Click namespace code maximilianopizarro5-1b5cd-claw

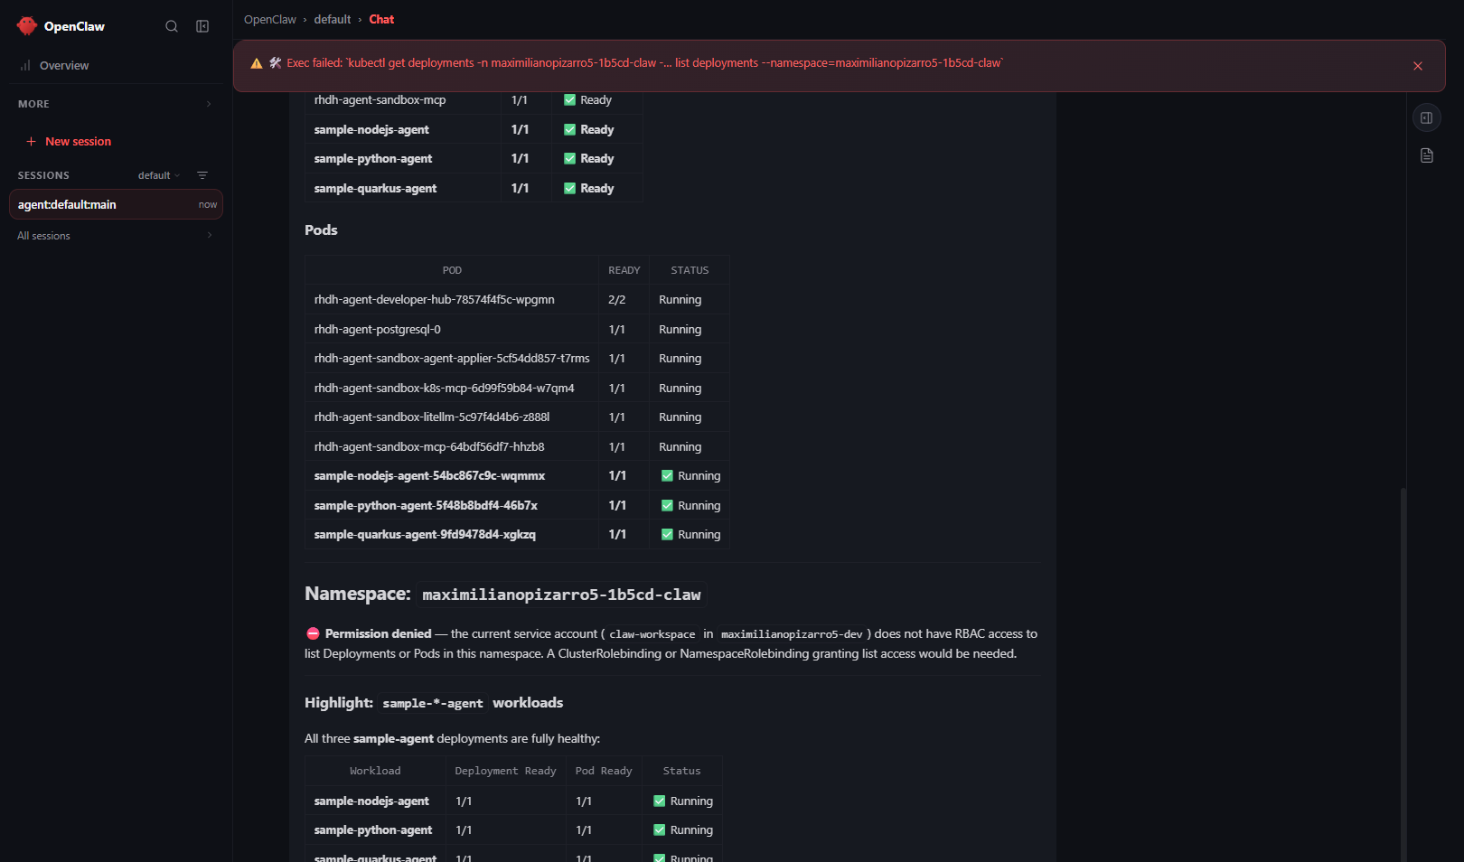[x=561, y=595]
